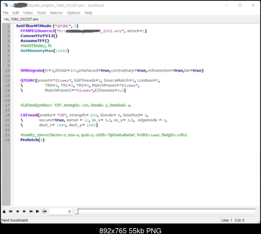Click line number 19 in the gutter
261x234 pixels.
pyautogui.click(x=7, y=115)
